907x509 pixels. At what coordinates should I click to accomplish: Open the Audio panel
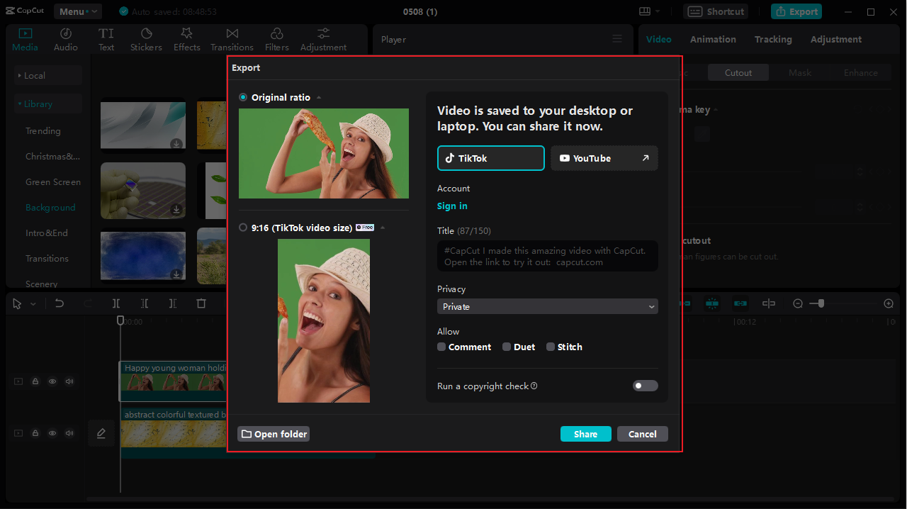[66, 40]
